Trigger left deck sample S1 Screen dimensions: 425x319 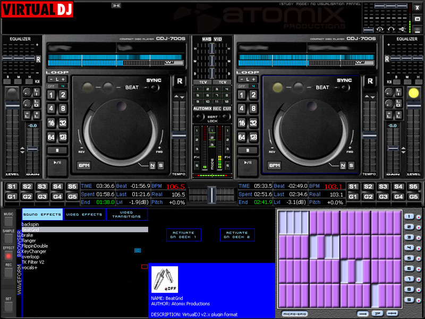[12, 187]
